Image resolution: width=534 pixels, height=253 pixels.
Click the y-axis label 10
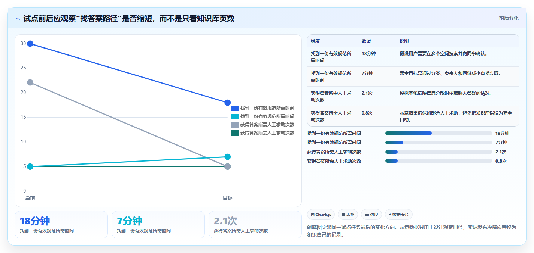(x=23, y=142)
